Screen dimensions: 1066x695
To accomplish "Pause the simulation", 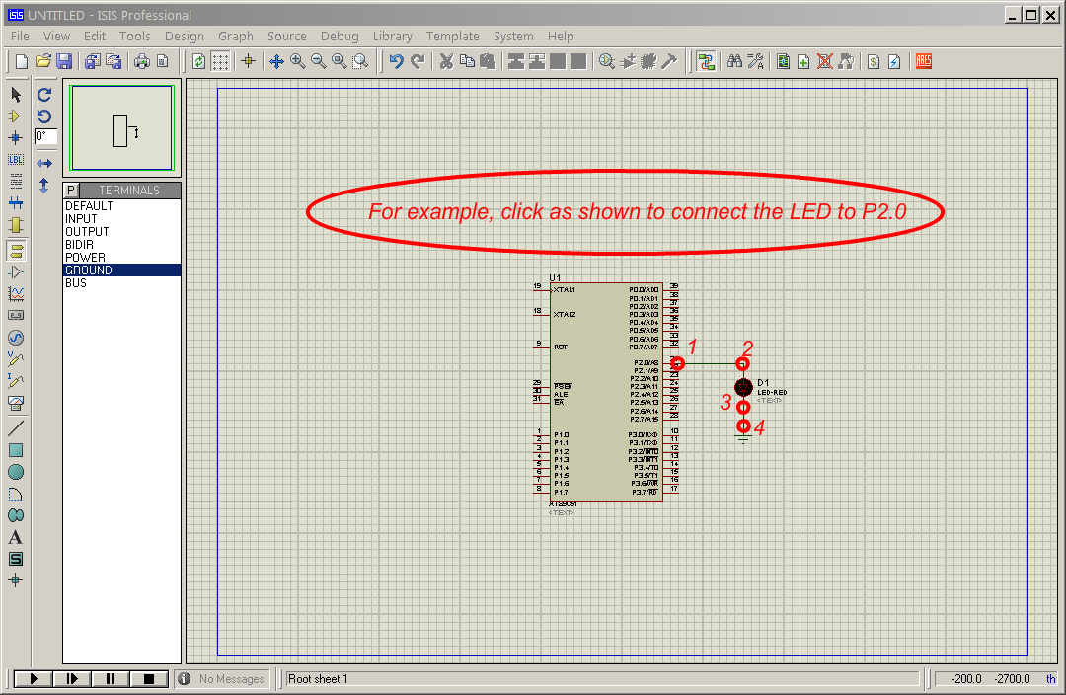I will [x=111, y=678].
